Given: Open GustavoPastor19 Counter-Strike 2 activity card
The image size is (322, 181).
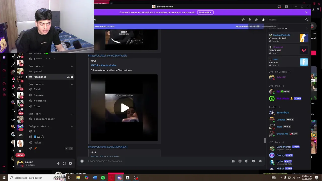Looking at the screenshot, I should click(x=288, y=38).
